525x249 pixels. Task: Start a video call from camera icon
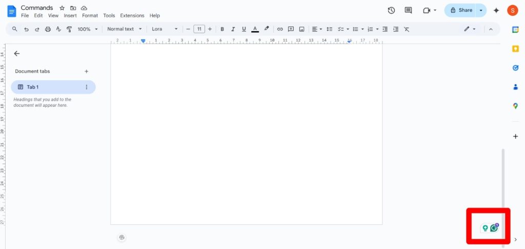click(x=427, y=10)
